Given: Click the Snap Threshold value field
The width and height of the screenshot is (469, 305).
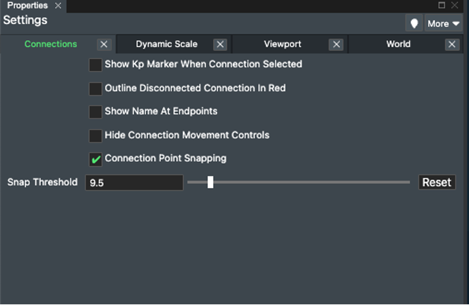Looking at the screenshot, I should pyautogui.click(x=134, y=183).
